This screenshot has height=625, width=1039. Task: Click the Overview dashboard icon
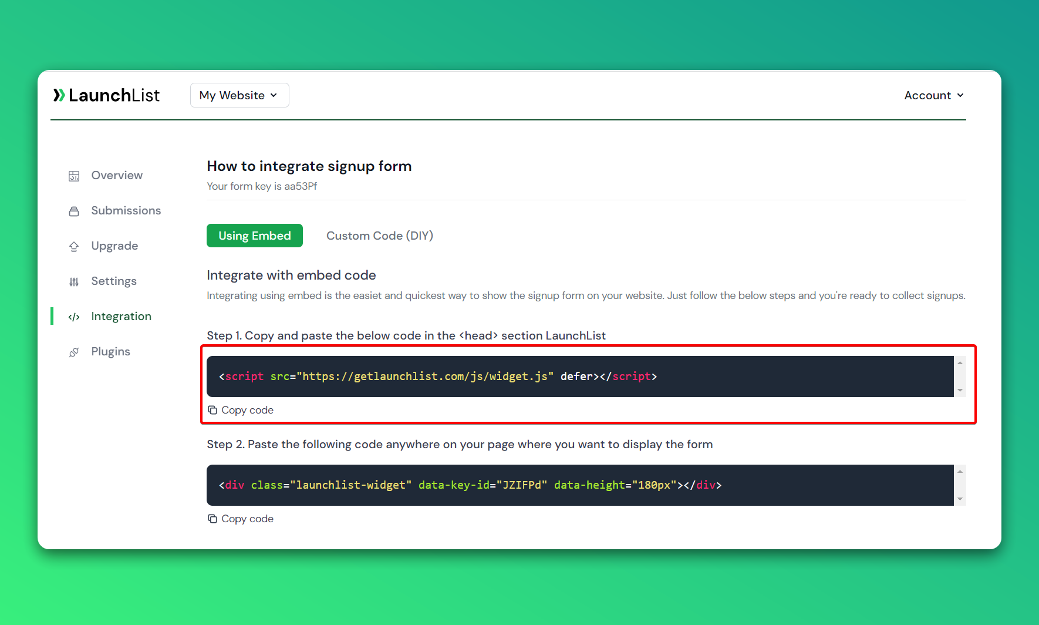pyautogui.click(x=74, y=176)
